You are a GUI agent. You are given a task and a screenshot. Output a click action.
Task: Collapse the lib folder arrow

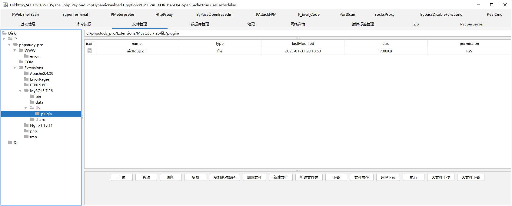(x=26, y=108)
